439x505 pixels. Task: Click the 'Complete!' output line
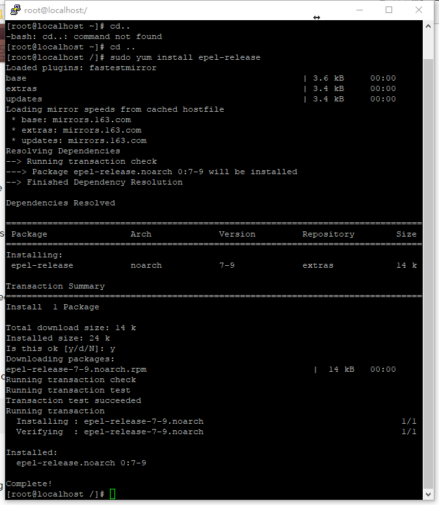pyautogui.click(x=29, y=484)
